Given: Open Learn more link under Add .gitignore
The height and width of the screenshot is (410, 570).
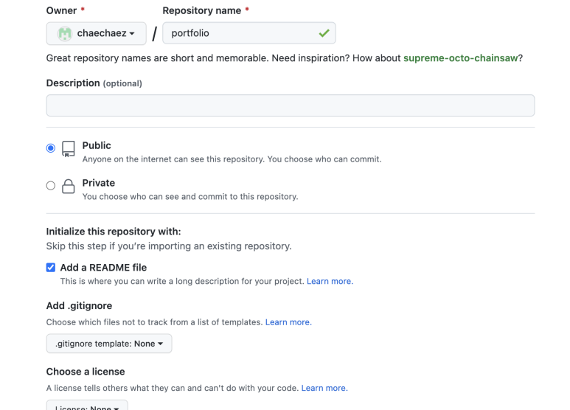Looking at the screenshot, I should (288, 322).
